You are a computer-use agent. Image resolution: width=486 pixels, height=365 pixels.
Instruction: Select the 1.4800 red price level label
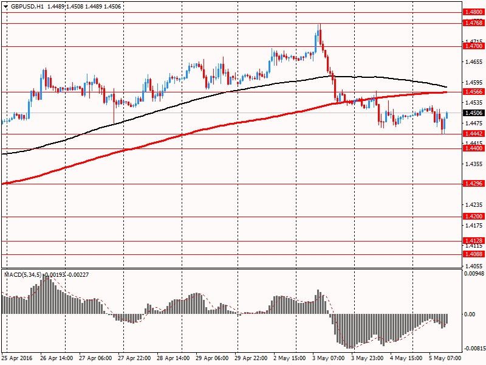pyautogui.click(x=474, y=12)
